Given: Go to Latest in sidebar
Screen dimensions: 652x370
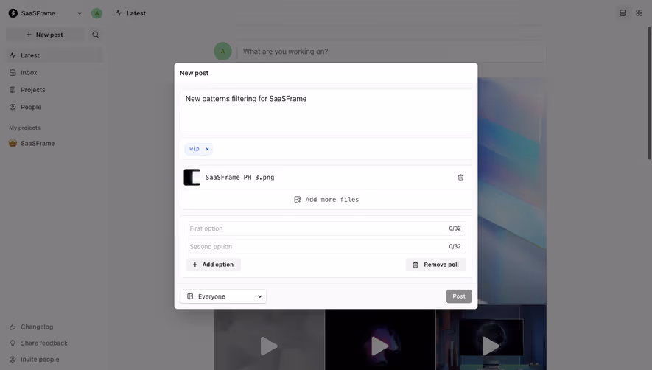Looking at the screenshot, I should point(55,55).
